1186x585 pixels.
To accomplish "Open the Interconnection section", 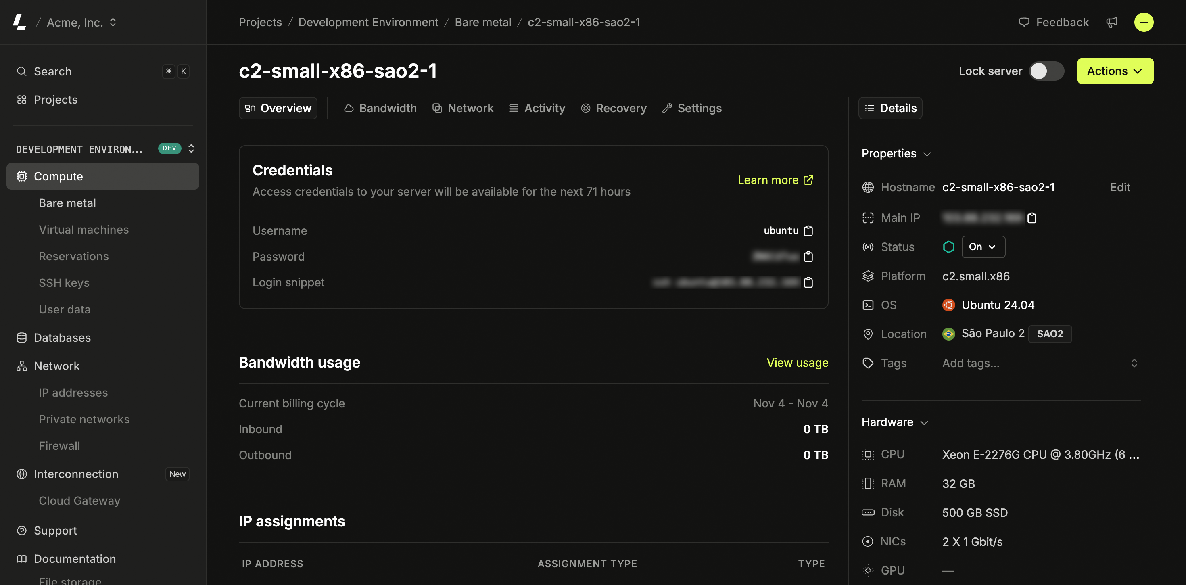I will pyautogui.click(x=75, y=474).
